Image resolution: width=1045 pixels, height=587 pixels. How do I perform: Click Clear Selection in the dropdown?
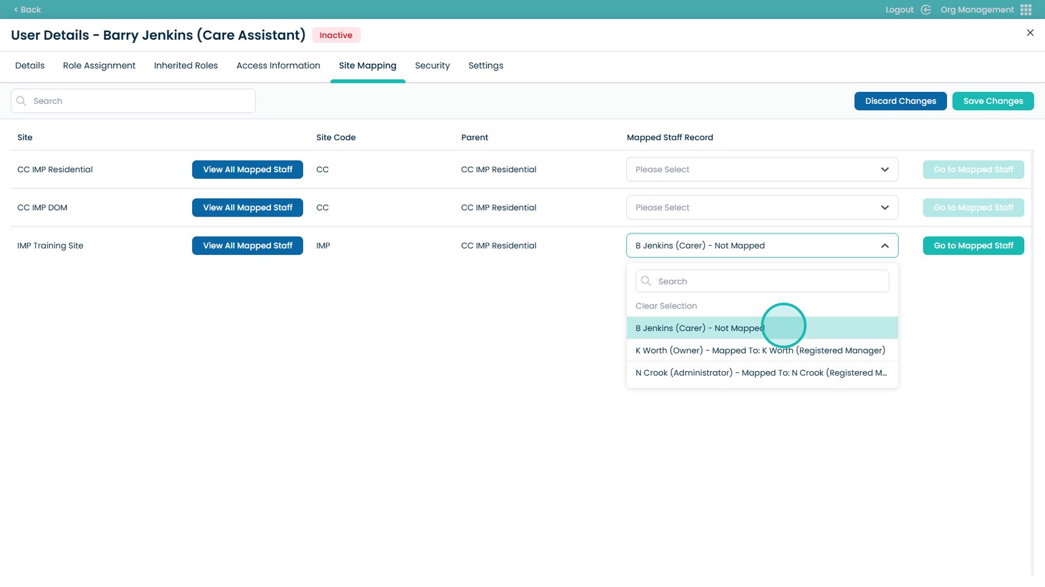666,306
